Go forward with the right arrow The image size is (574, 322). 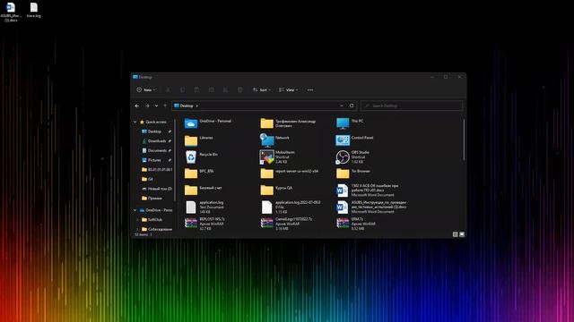click(147, 106)
